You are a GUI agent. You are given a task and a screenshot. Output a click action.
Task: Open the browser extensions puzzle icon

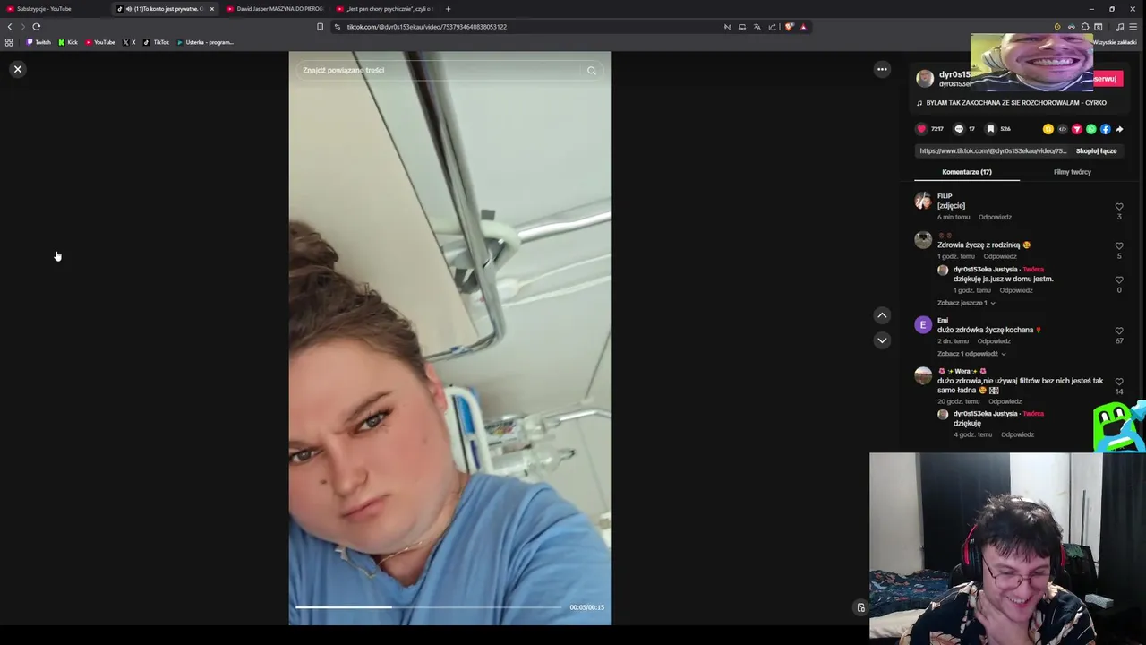pyautogui.click(x=1085, y=27)
